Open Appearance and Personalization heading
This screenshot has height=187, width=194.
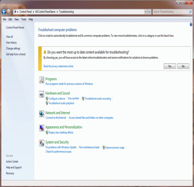(64, 127)
